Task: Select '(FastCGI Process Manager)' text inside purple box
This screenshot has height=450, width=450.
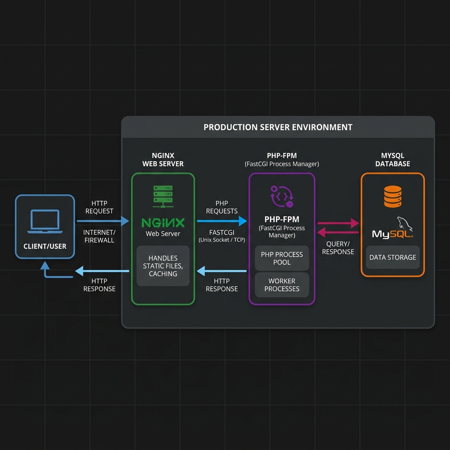Action: 282,232
